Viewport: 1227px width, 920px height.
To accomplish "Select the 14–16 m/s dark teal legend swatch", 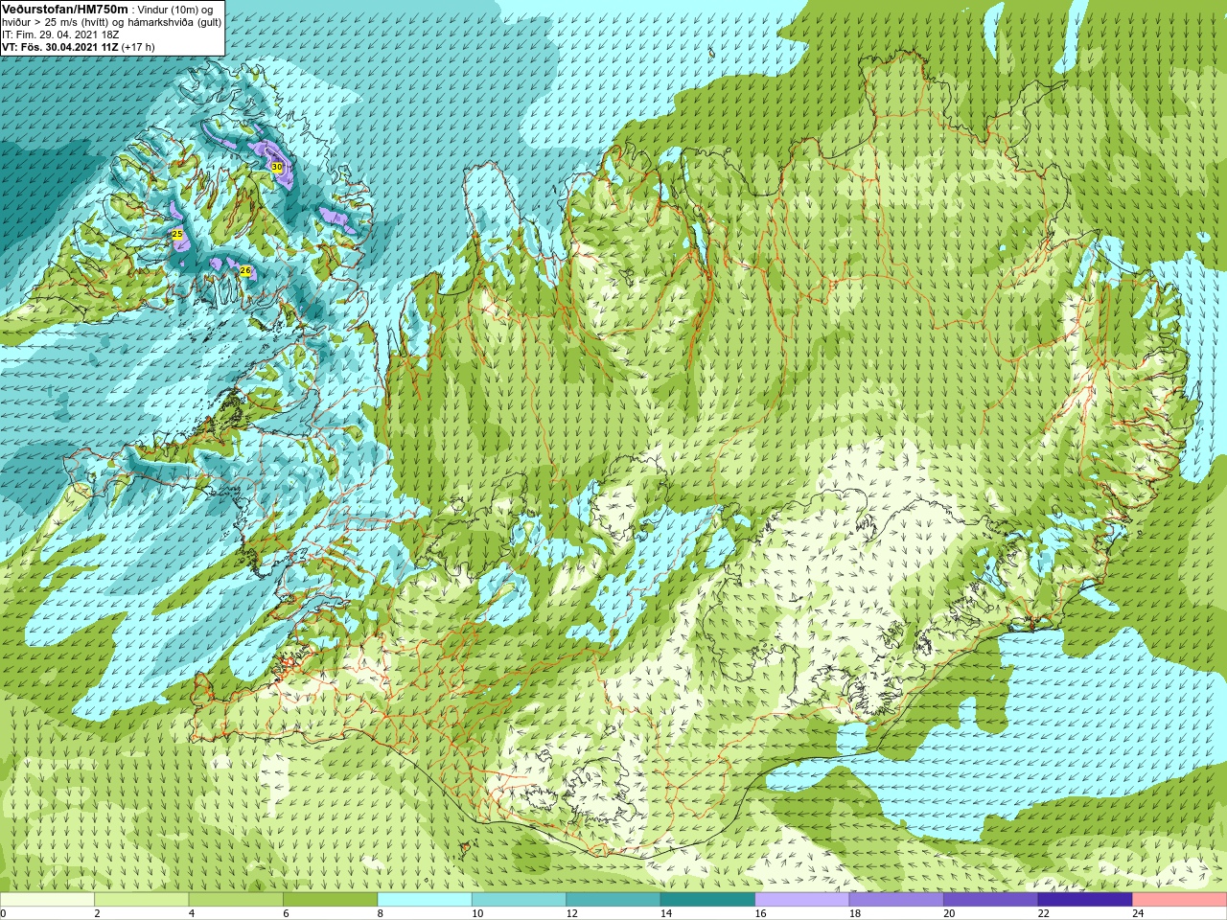I will pos(707,900).
